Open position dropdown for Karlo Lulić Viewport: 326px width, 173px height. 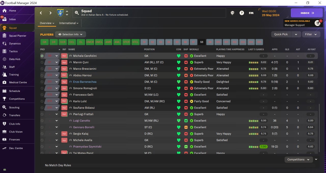[57, 101]
